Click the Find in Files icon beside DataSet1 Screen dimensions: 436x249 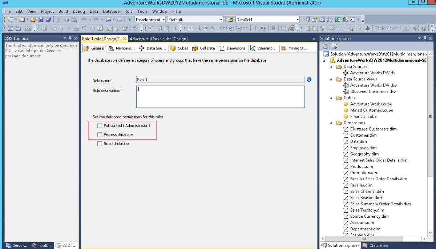[231, 20]
